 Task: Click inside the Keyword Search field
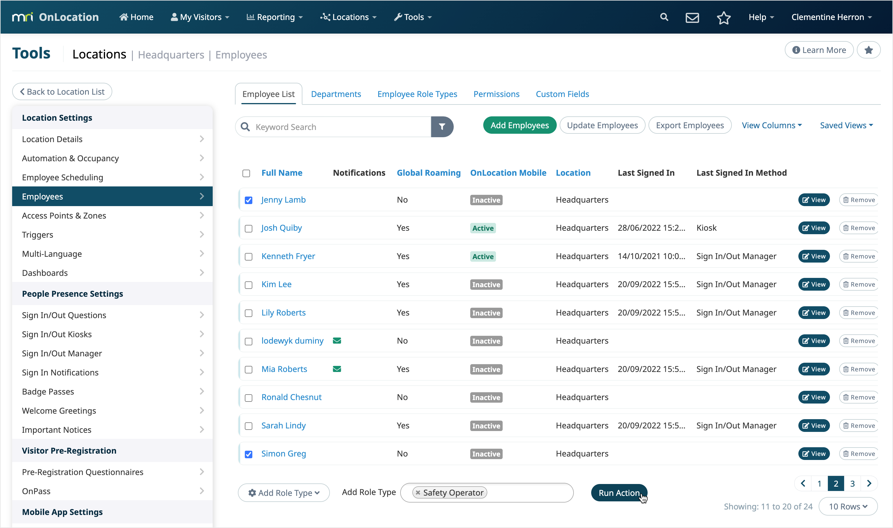tap(338, 127)
